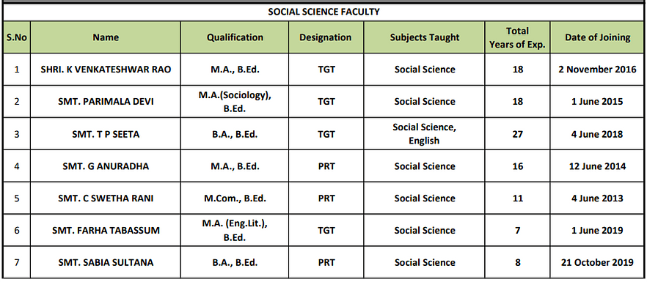Click the Social Science Faculty title
Screen dimensions: 647x282
pyautogui.click(x=323, y=12)
